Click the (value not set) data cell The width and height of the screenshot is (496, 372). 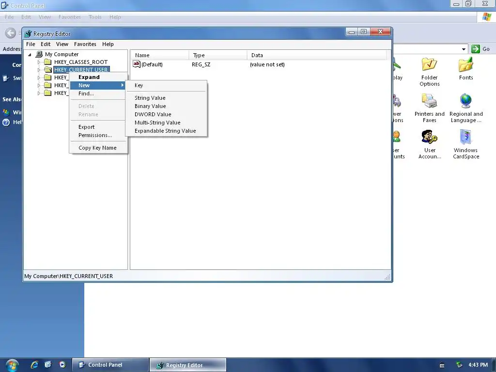(x=267, y=64)
